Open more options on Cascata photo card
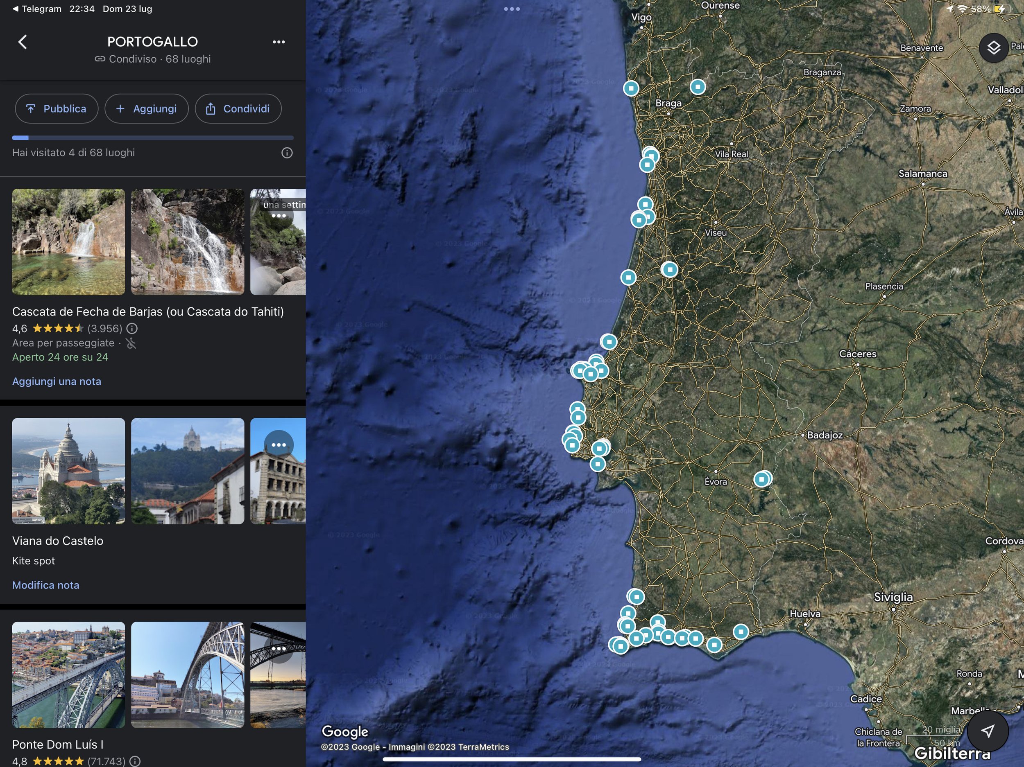This screenshot has height=767, width=1024. click(x=279, y=216)
